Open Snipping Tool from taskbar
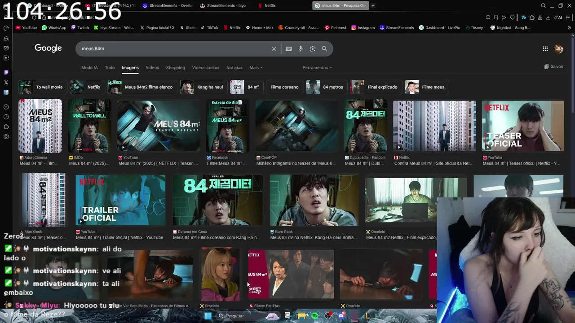This screenshot has height=323, width=575. (x=287, y=316)
